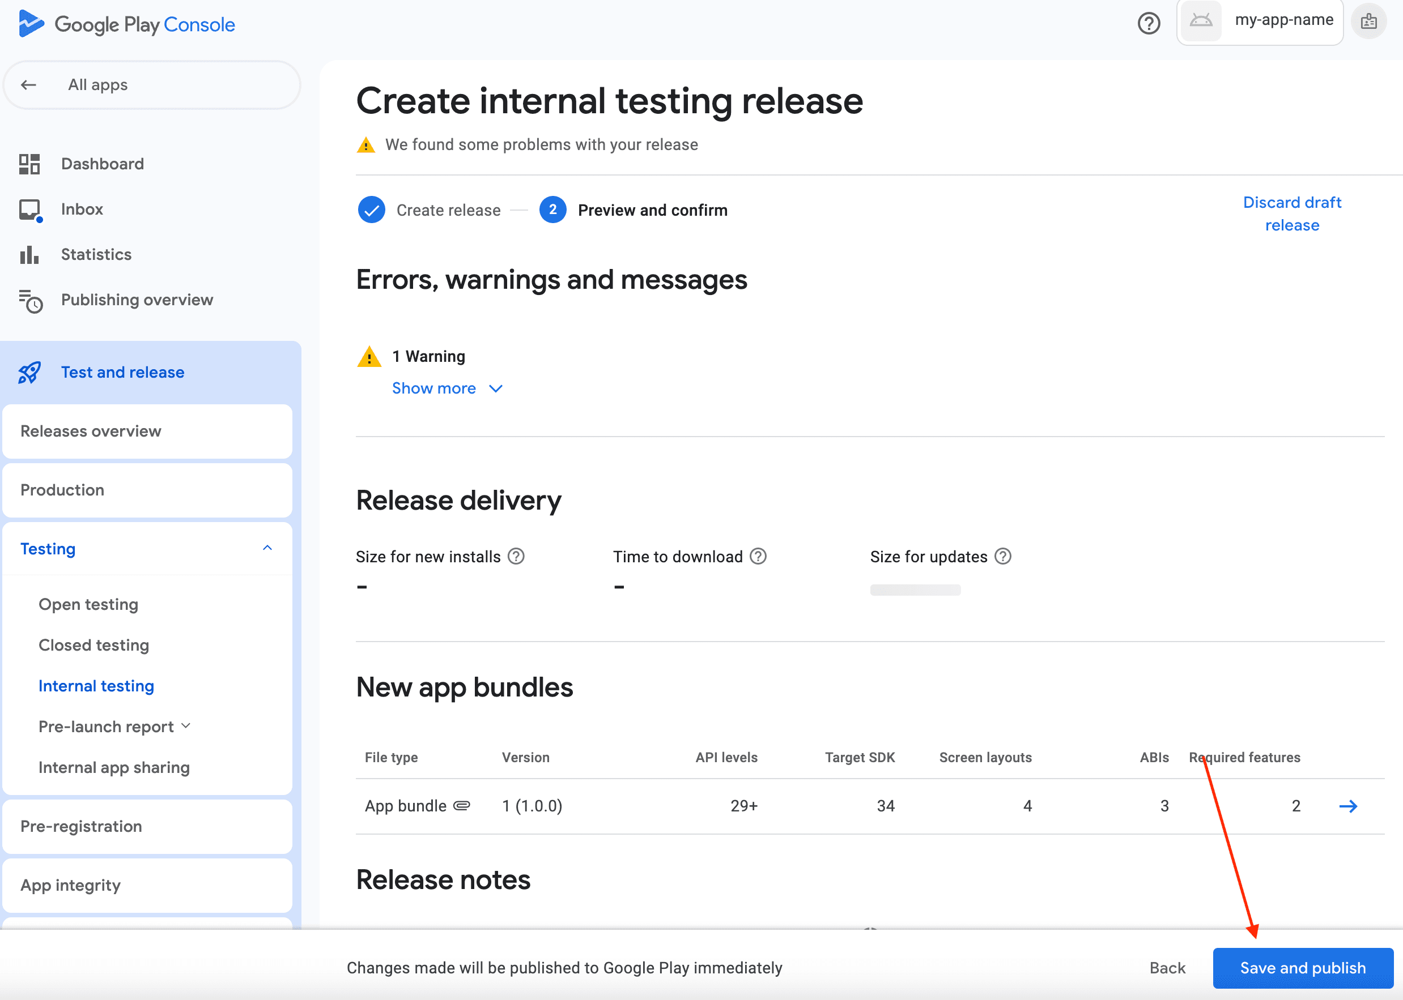1403x1000 pixels.
Task: Open the Production track
Action: point(147,490)
